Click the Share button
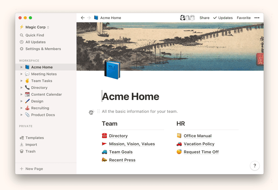 (205, 18)
